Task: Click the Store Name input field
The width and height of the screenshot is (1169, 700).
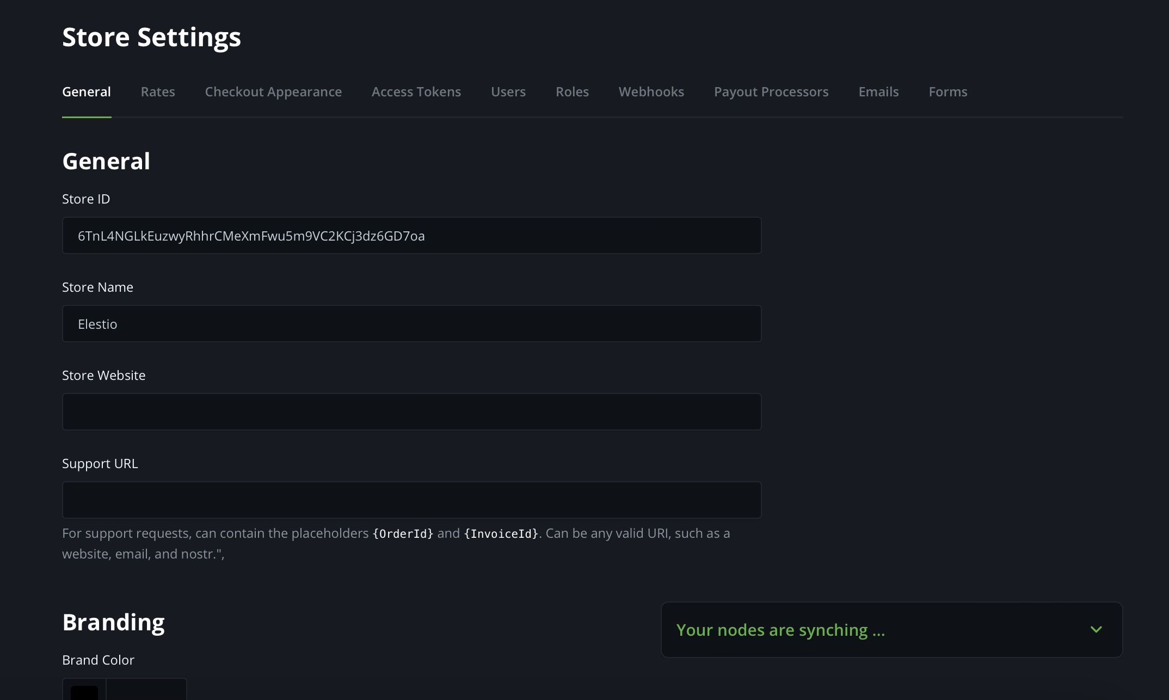Action: 411,323
